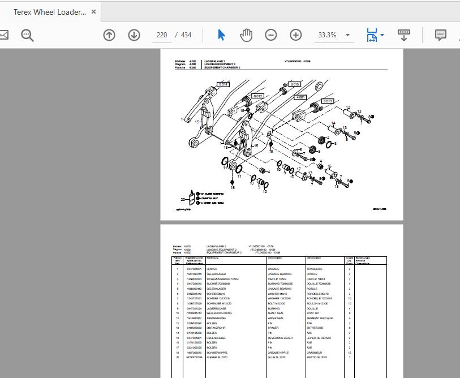The image size is (460, 378).
Task: Edit the page number field showing 220
Action: tap(161, 35)
